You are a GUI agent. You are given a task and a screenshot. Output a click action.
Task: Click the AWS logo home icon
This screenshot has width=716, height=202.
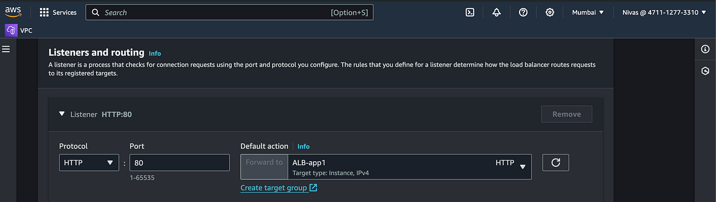13,12
